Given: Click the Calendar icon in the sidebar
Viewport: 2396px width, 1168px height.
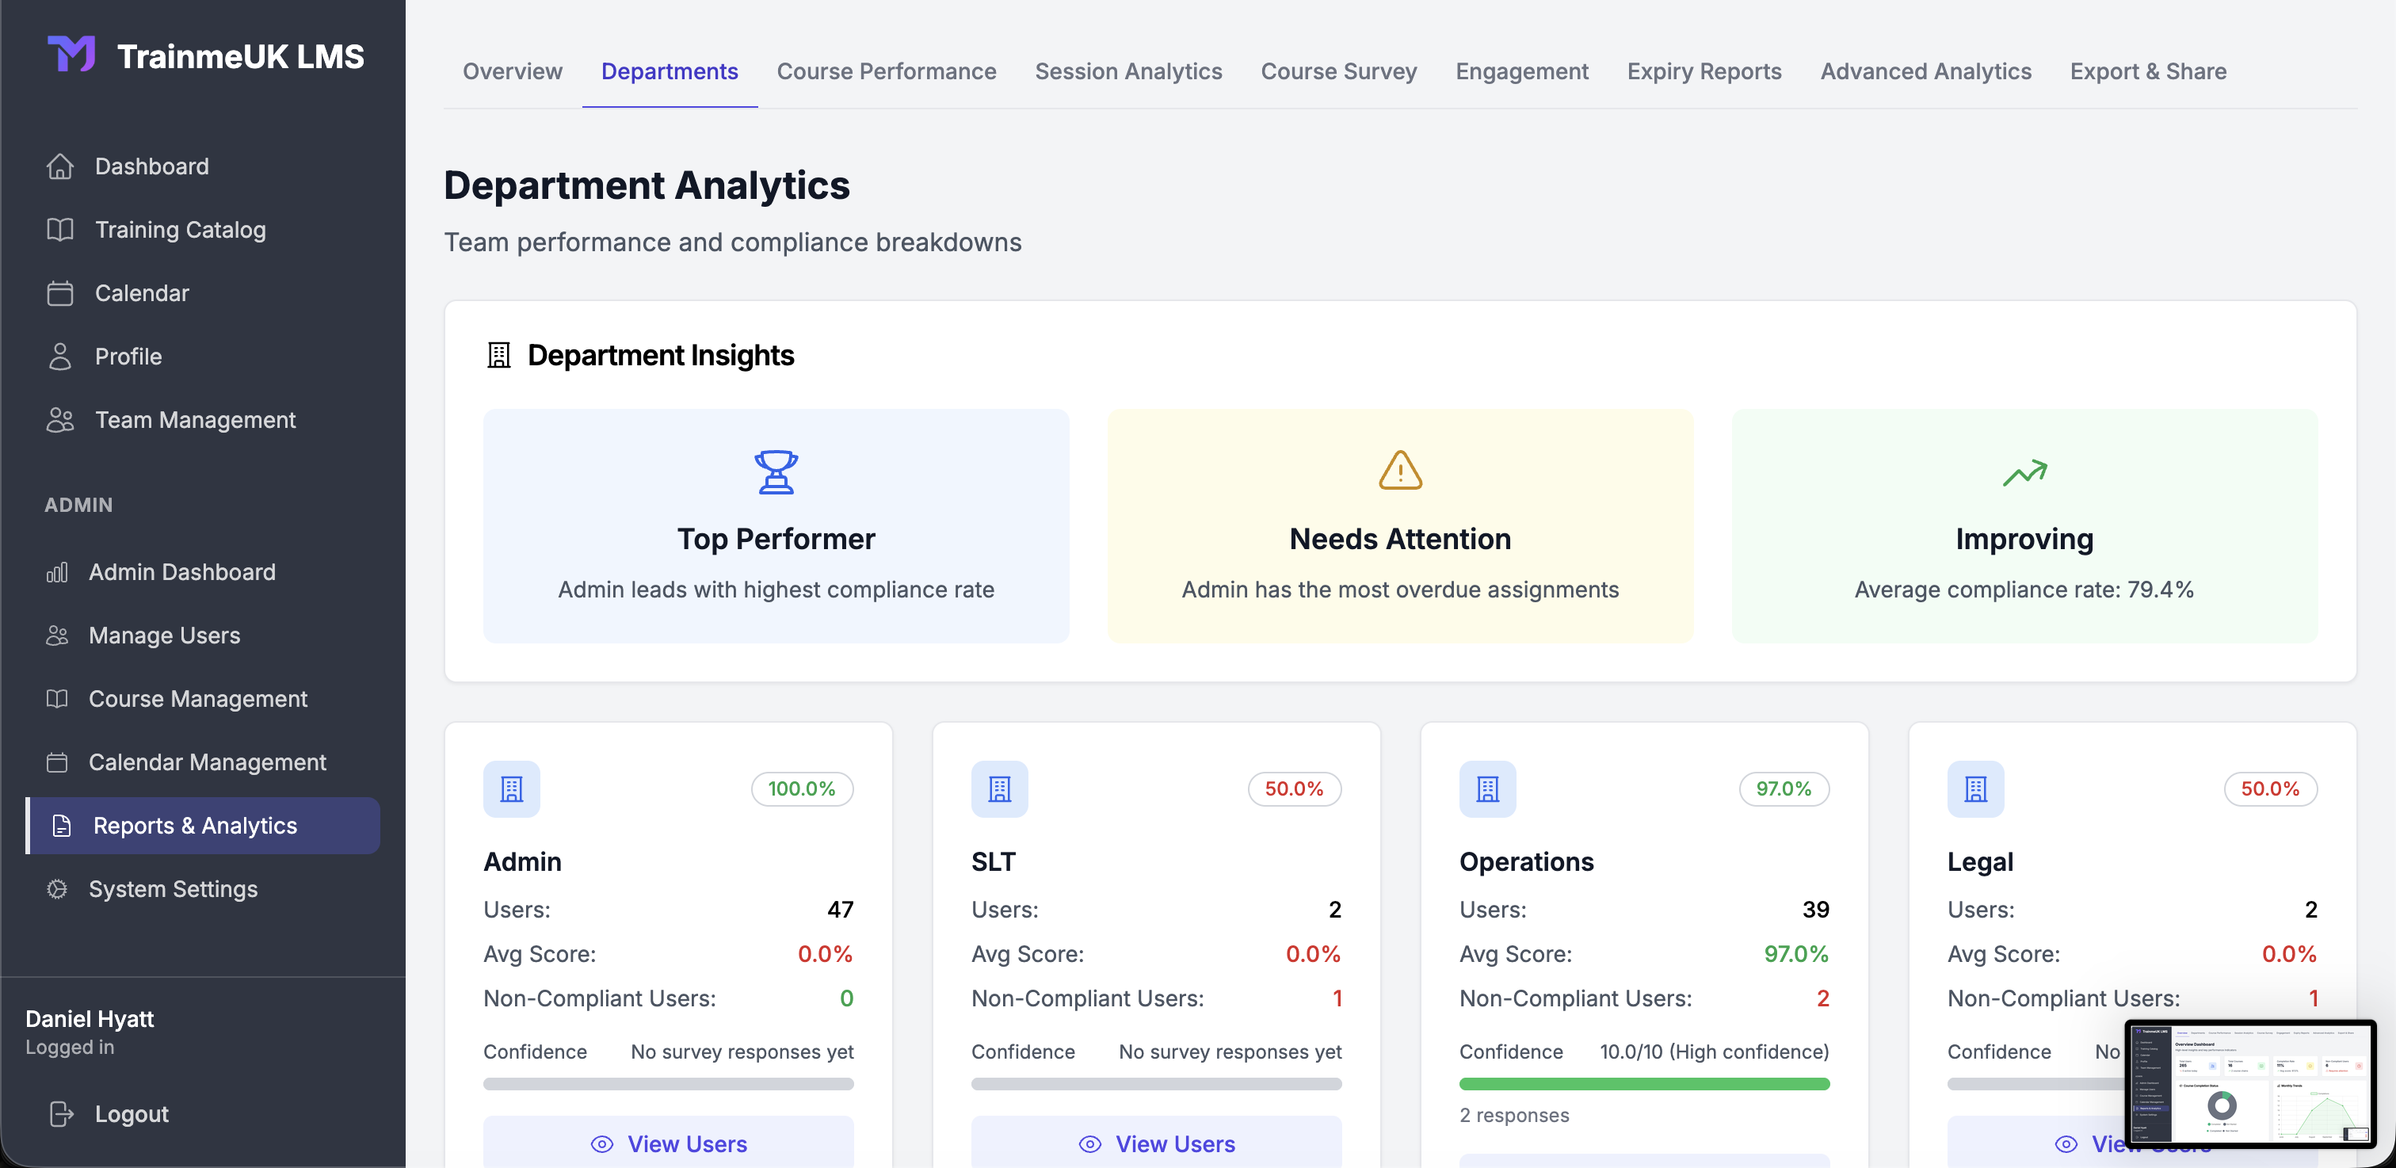Looking at the screenshot, I should pyautogui.click(x=60, y=293).
